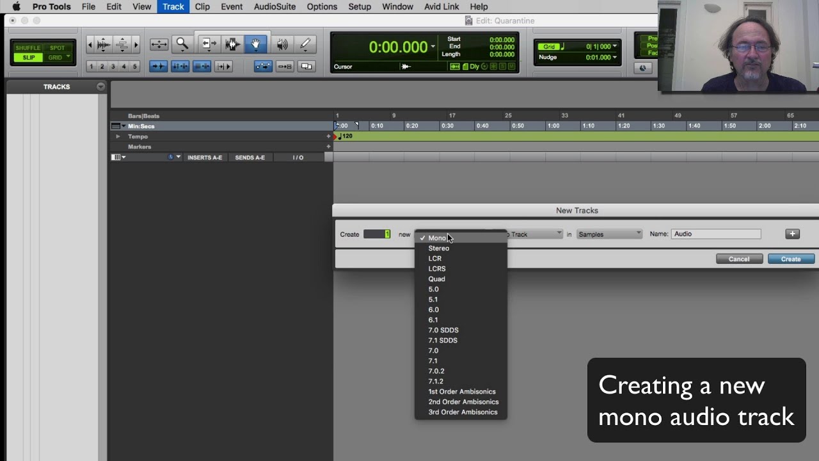819x461 pixels.
Task: Select the Trim tool
Action: (208, 44)
